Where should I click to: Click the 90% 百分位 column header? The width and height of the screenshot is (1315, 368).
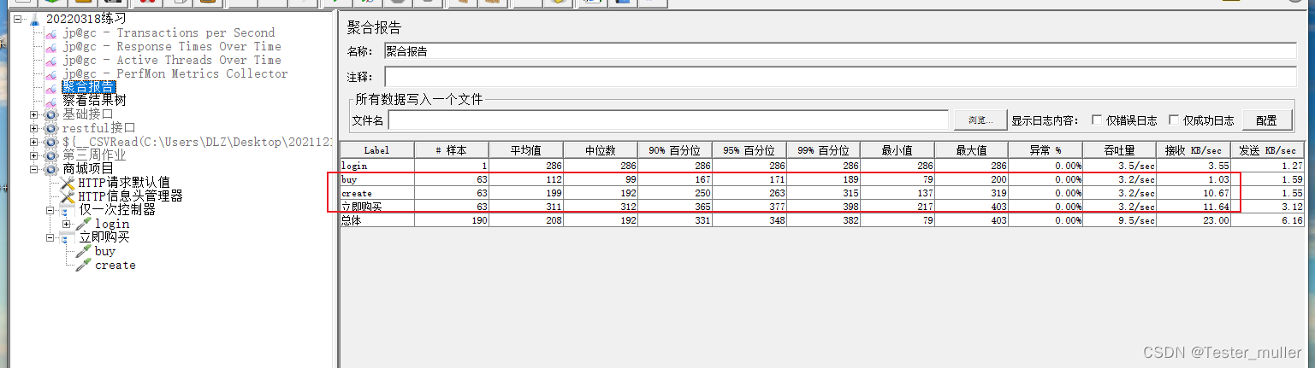tap(674, 150)
